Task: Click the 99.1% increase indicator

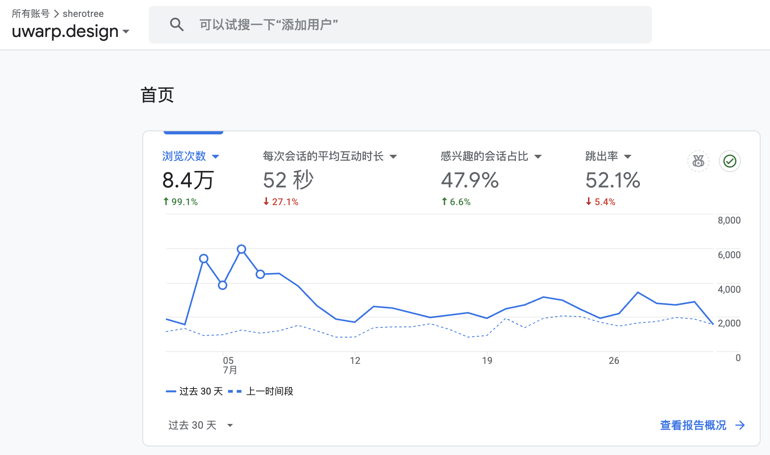Action: tap(181, 202)
